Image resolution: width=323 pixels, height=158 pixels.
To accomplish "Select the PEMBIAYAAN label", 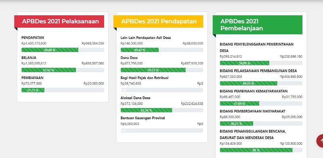I will (x=32, y=78).
